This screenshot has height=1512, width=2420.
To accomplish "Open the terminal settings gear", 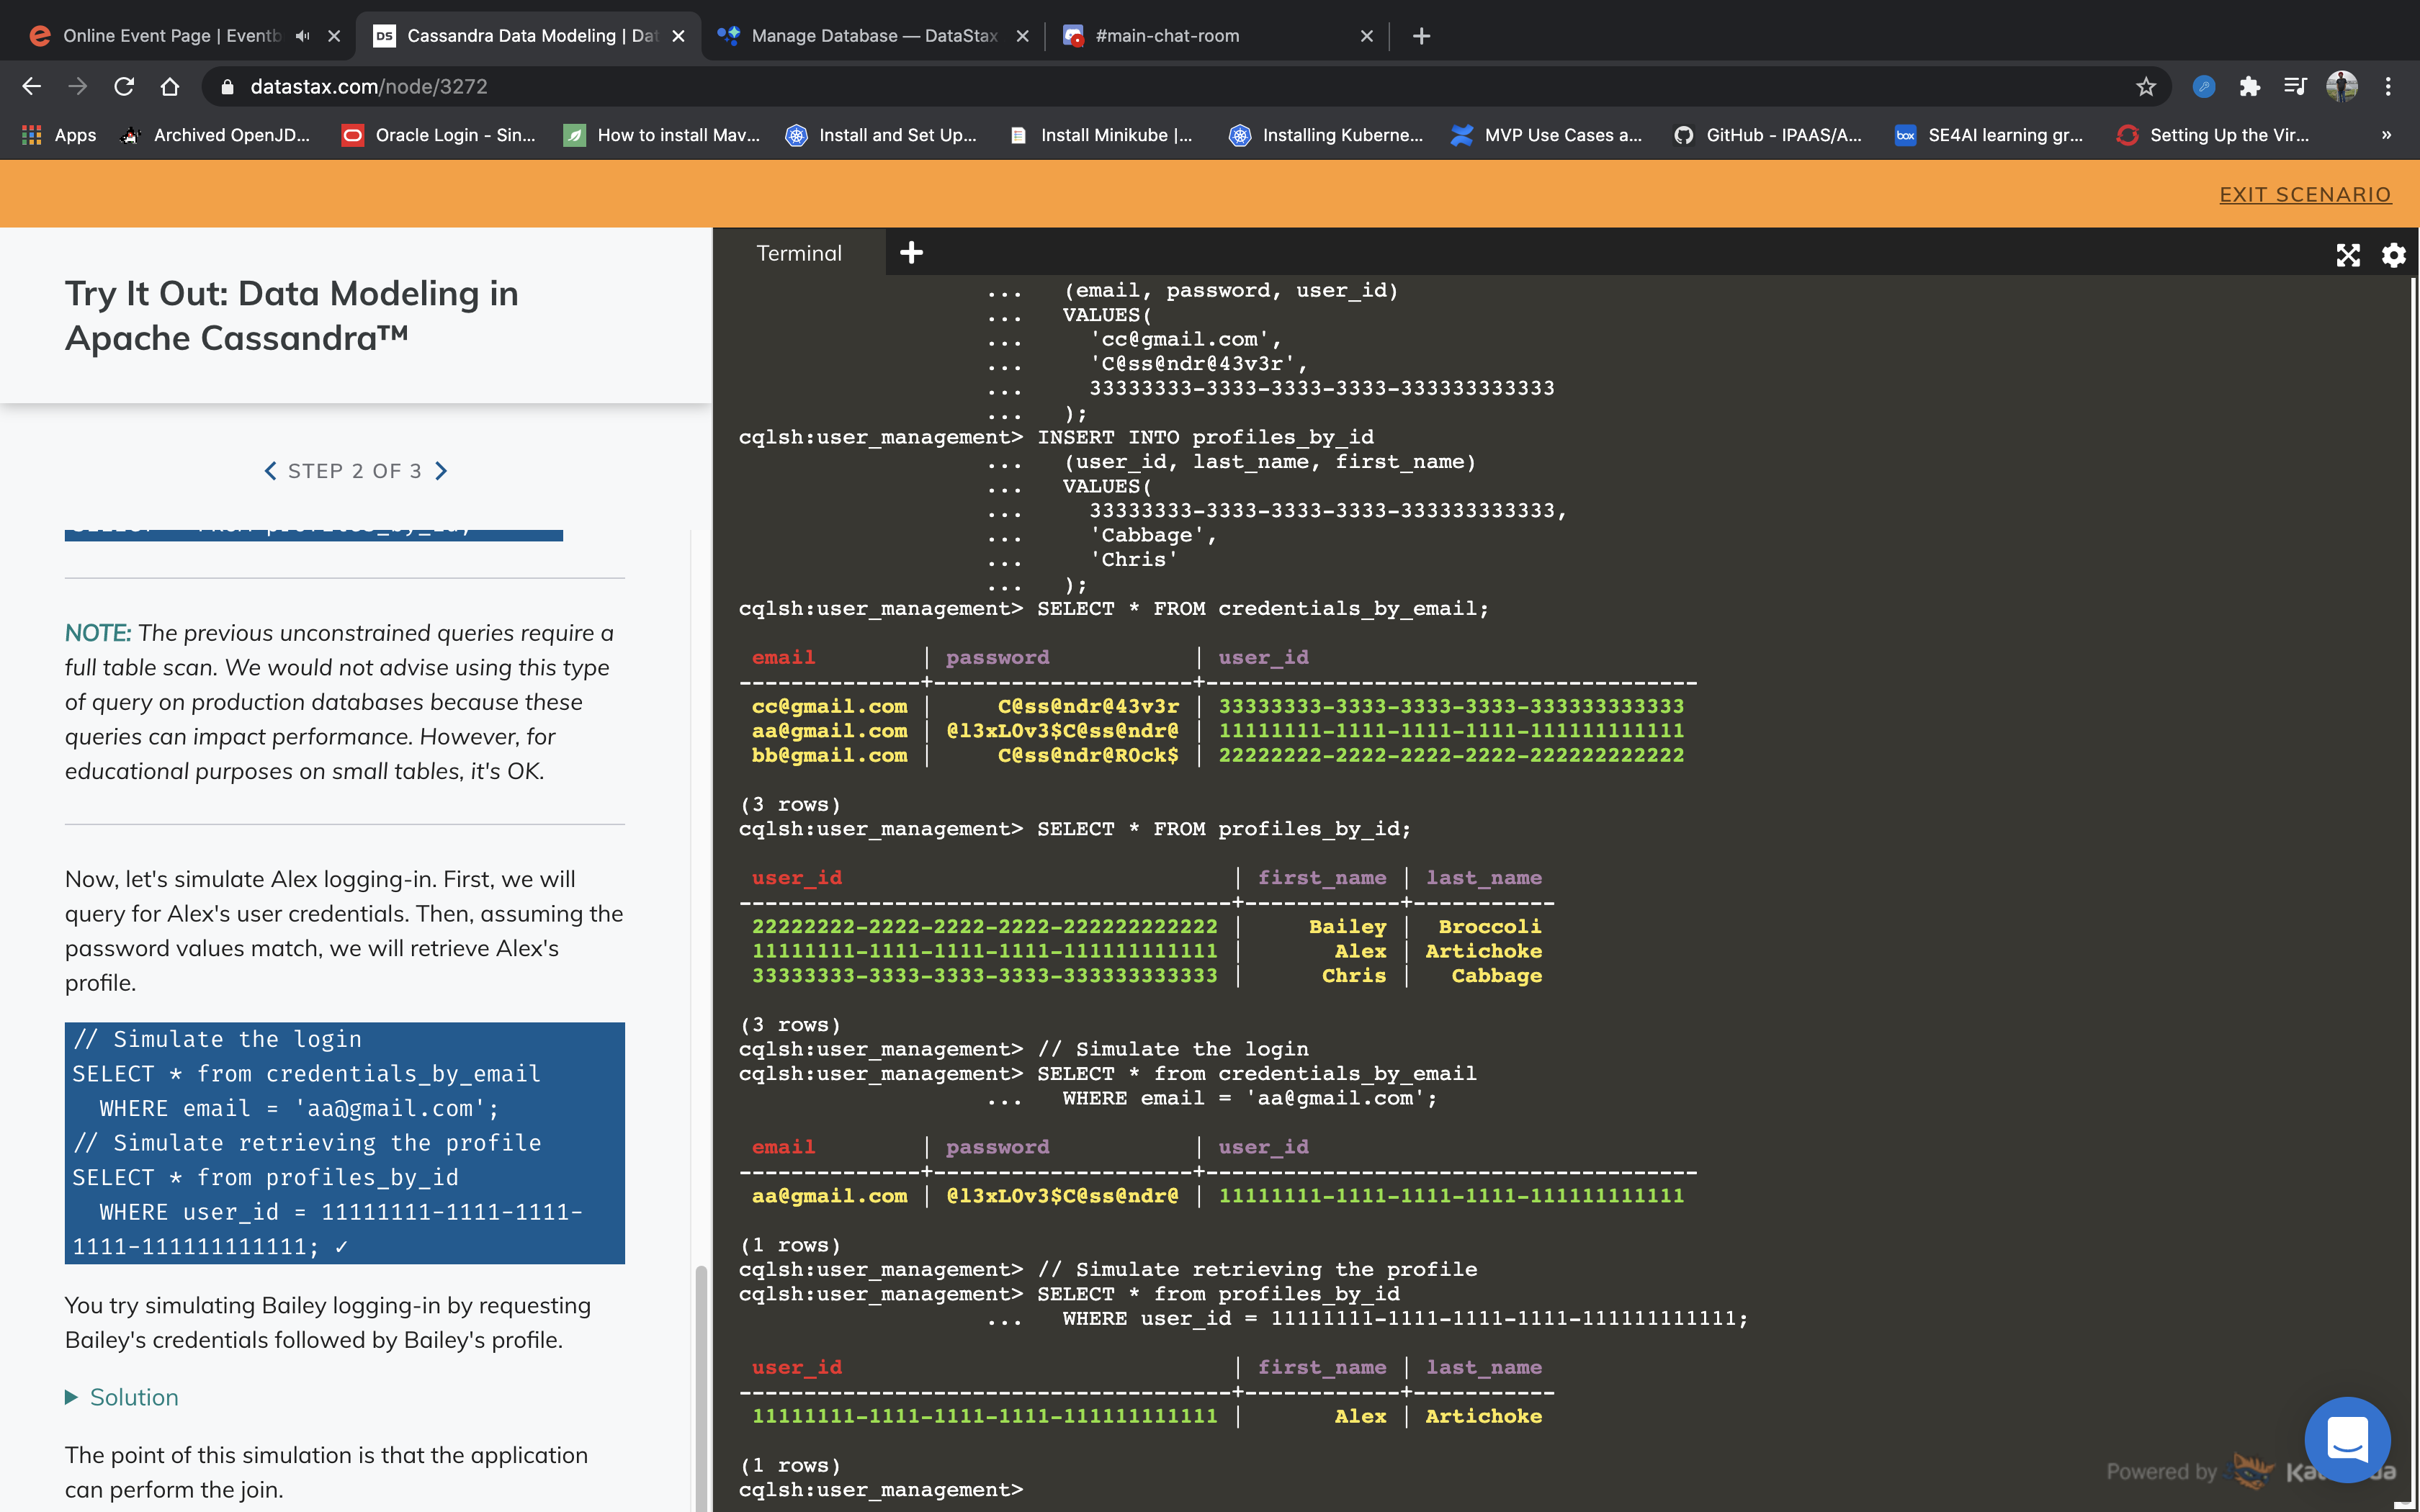I will 2394,255.
